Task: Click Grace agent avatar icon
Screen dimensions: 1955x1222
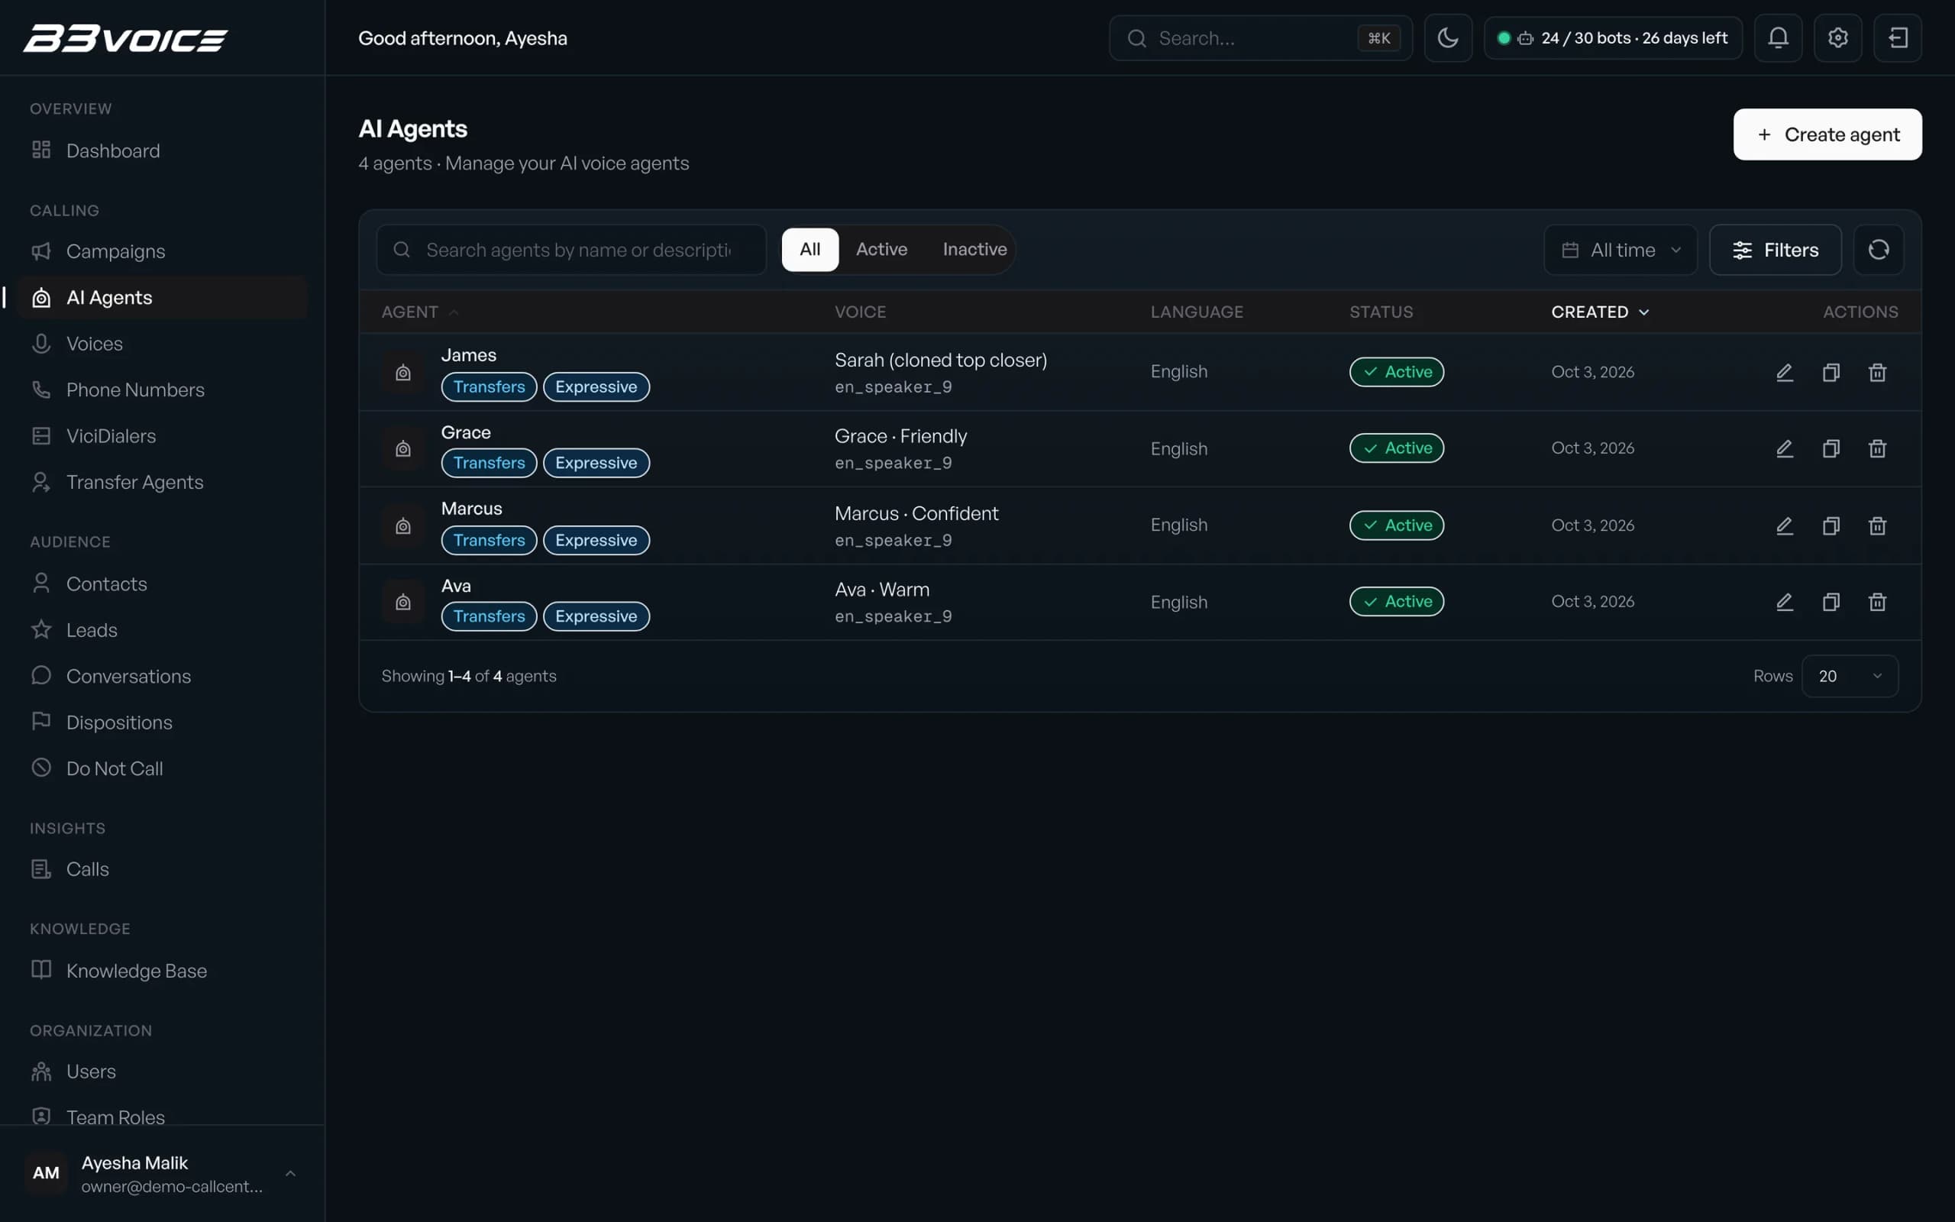Action: coord(403,448)
